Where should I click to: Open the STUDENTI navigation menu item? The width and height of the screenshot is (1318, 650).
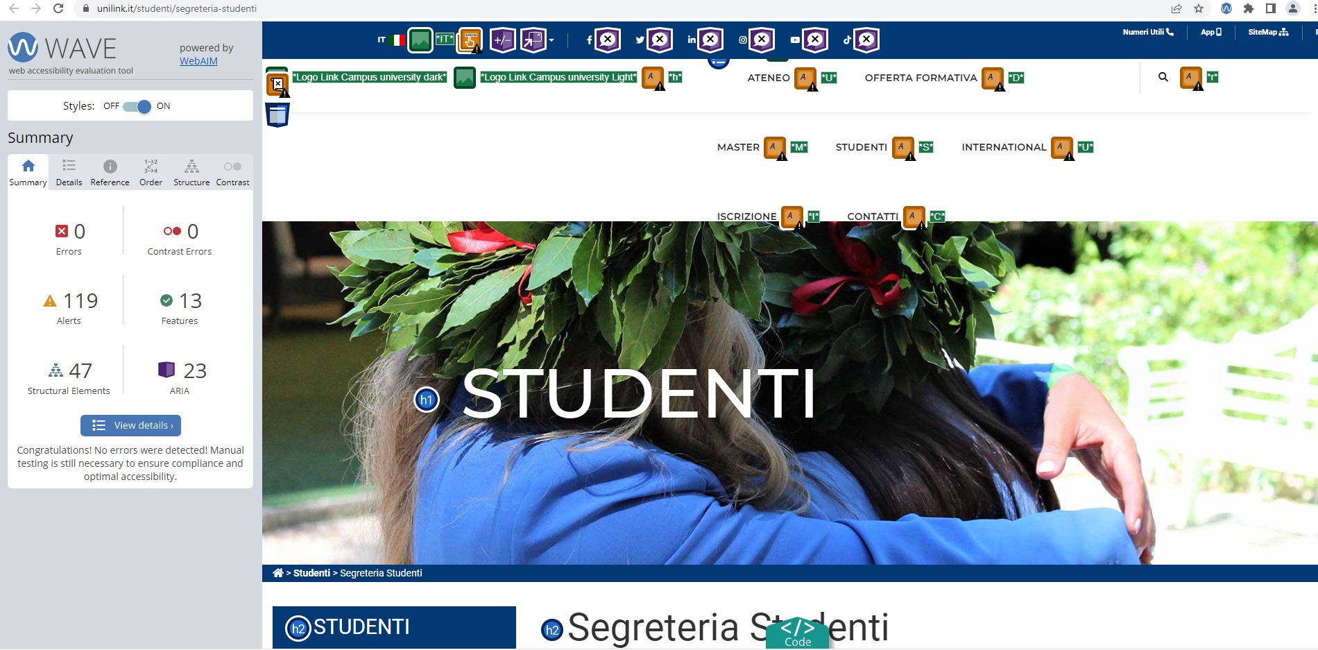(x=861, y=147)
